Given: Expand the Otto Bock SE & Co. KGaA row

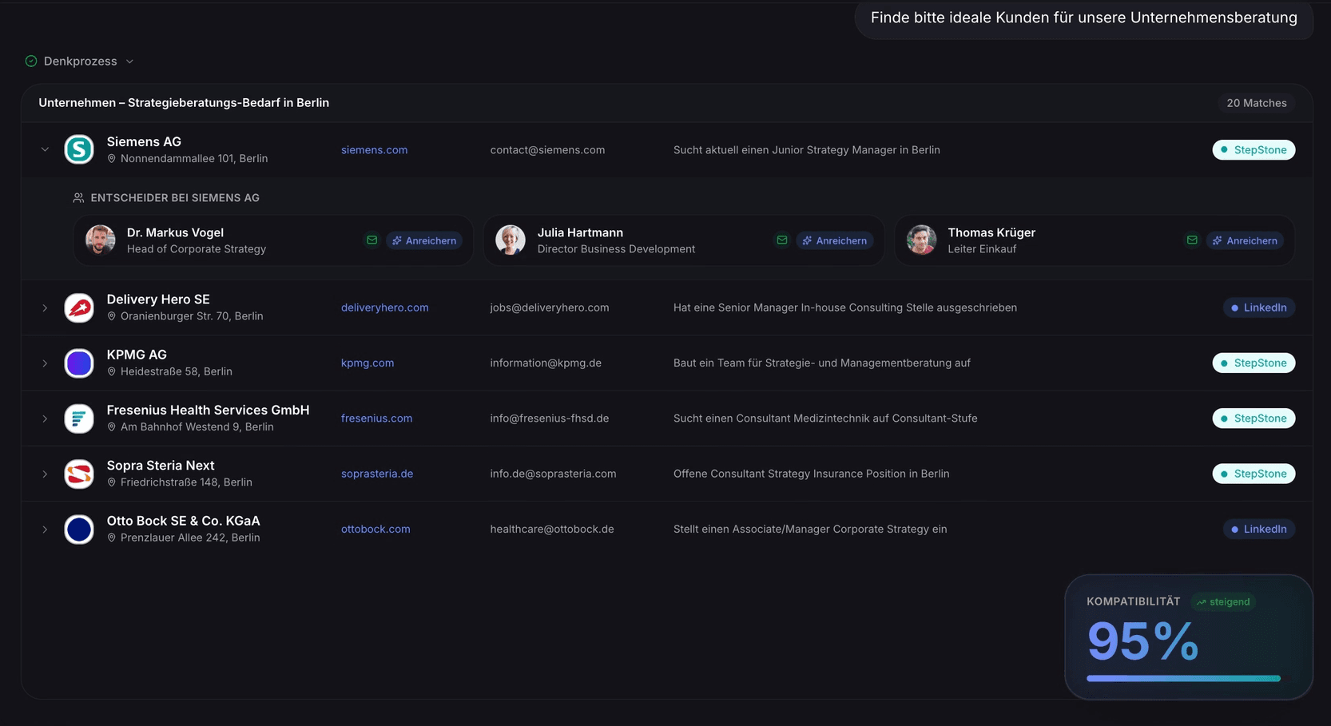Looking at the screenshot, I should click(45, 529).
